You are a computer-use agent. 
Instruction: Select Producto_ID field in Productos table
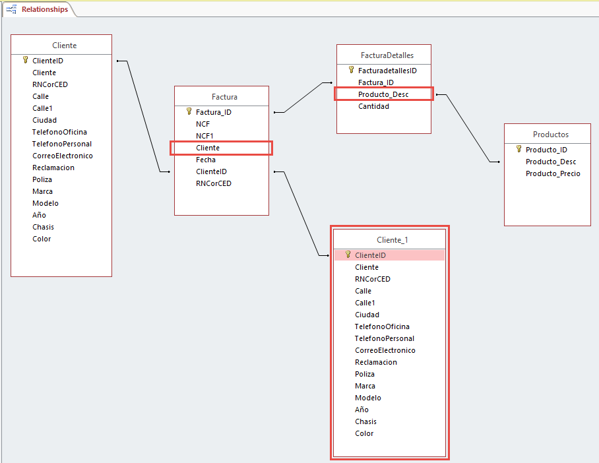click(x=548, y=149)
